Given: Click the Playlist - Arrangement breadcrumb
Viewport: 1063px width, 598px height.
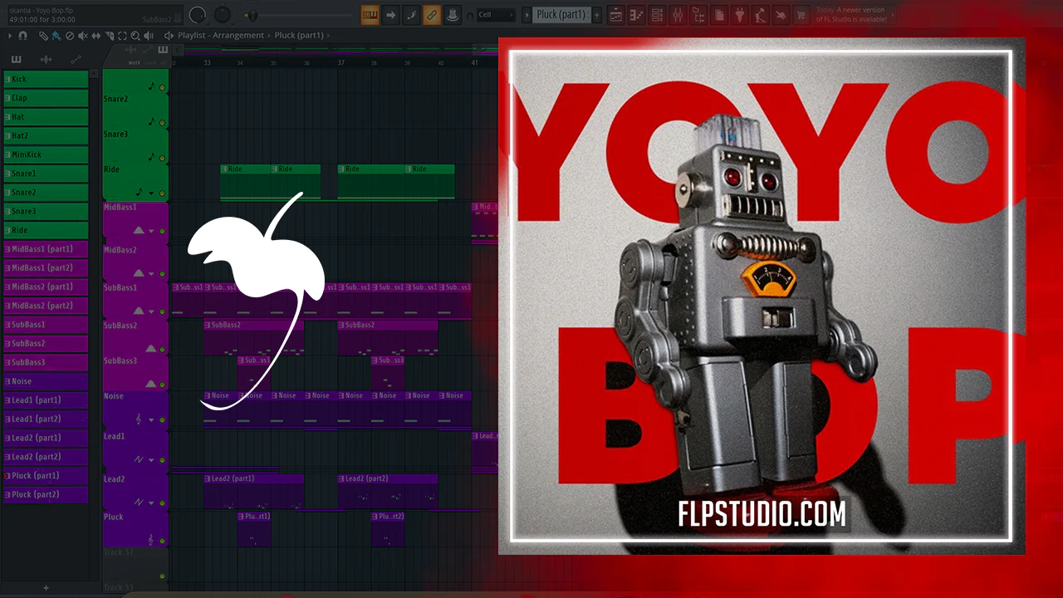Looking at the screenshot, I should point(221,36).
